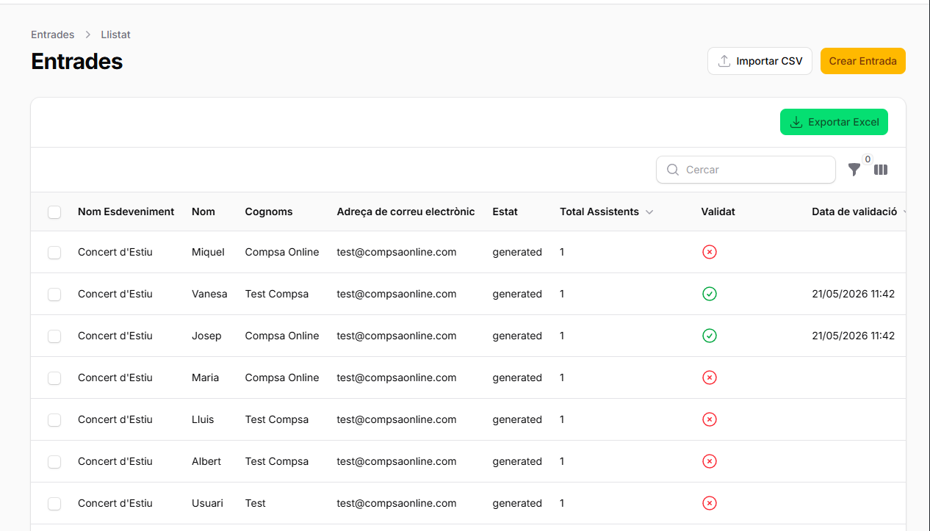The width and height of the screenshot is (930, 531).
Task: Click the Validat column header
Action: click(718, 212)
